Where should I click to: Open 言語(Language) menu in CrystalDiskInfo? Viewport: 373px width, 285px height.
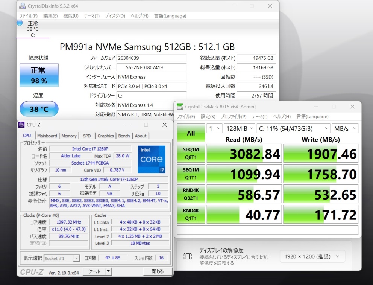tap(170, 16)
